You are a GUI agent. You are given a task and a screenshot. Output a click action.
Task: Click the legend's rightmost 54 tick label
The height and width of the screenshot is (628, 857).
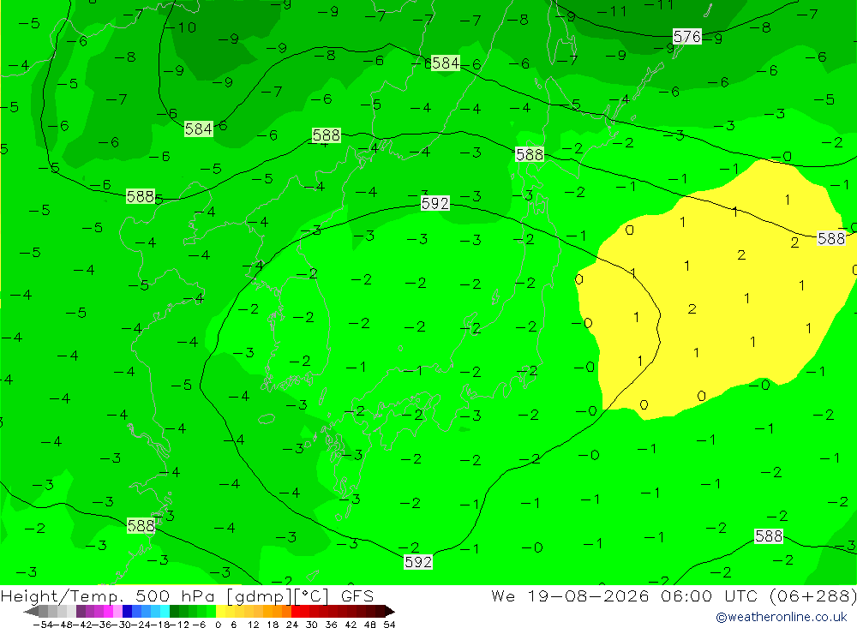click(x=389, y=625)
